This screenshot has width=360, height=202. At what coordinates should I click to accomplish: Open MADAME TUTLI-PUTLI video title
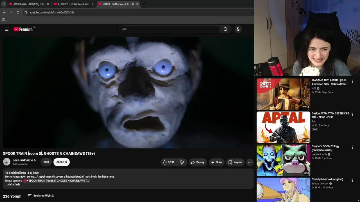[330, 82]
